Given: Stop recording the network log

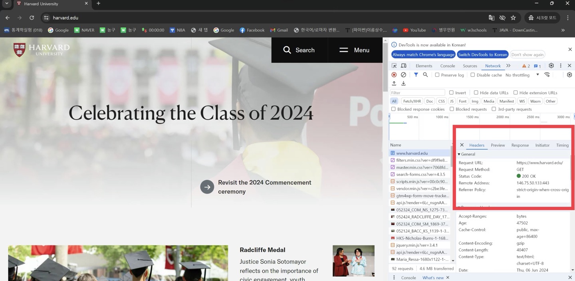Looking at the screenshot, I should [394, 75].
